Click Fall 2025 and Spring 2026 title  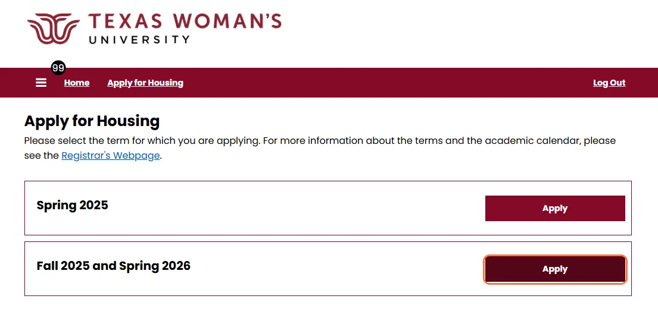click(x=114, y=266)
